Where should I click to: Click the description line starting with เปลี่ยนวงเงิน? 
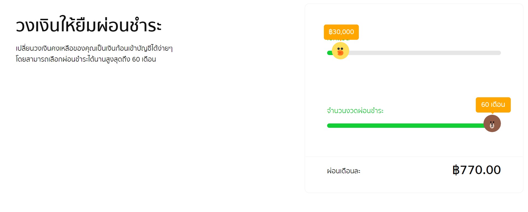pyautogui.click(x=94, y=49)
